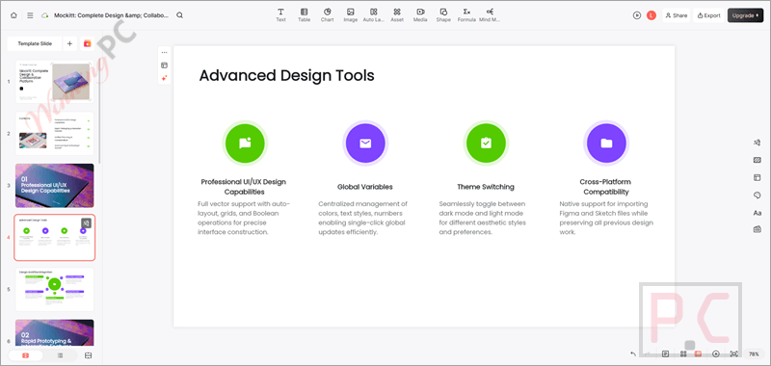Open the Asset tool

(397, 14)
